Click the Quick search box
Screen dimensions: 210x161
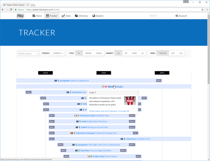pyautogui.click(x=29, y=54)
